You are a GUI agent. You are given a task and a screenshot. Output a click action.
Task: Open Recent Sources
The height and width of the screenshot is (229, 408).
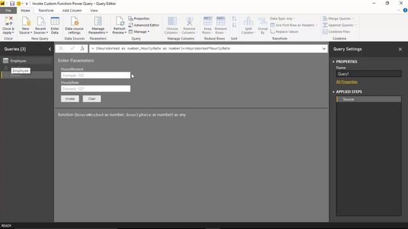pyautogui.click(x=41, y=25)
